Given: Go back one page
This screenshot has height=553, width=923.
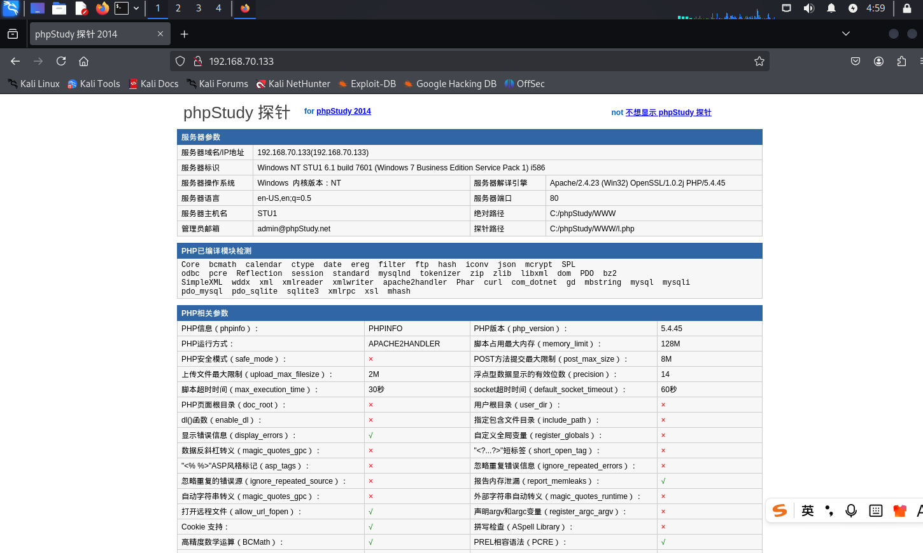Looking at the screenshot, I should pos(15,61).
